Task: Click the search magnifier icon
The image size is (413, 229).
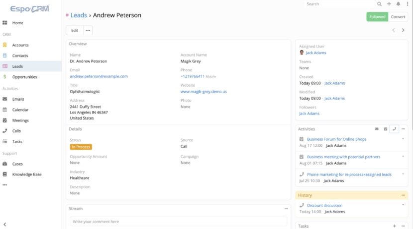Action: [x=379, y=4]
